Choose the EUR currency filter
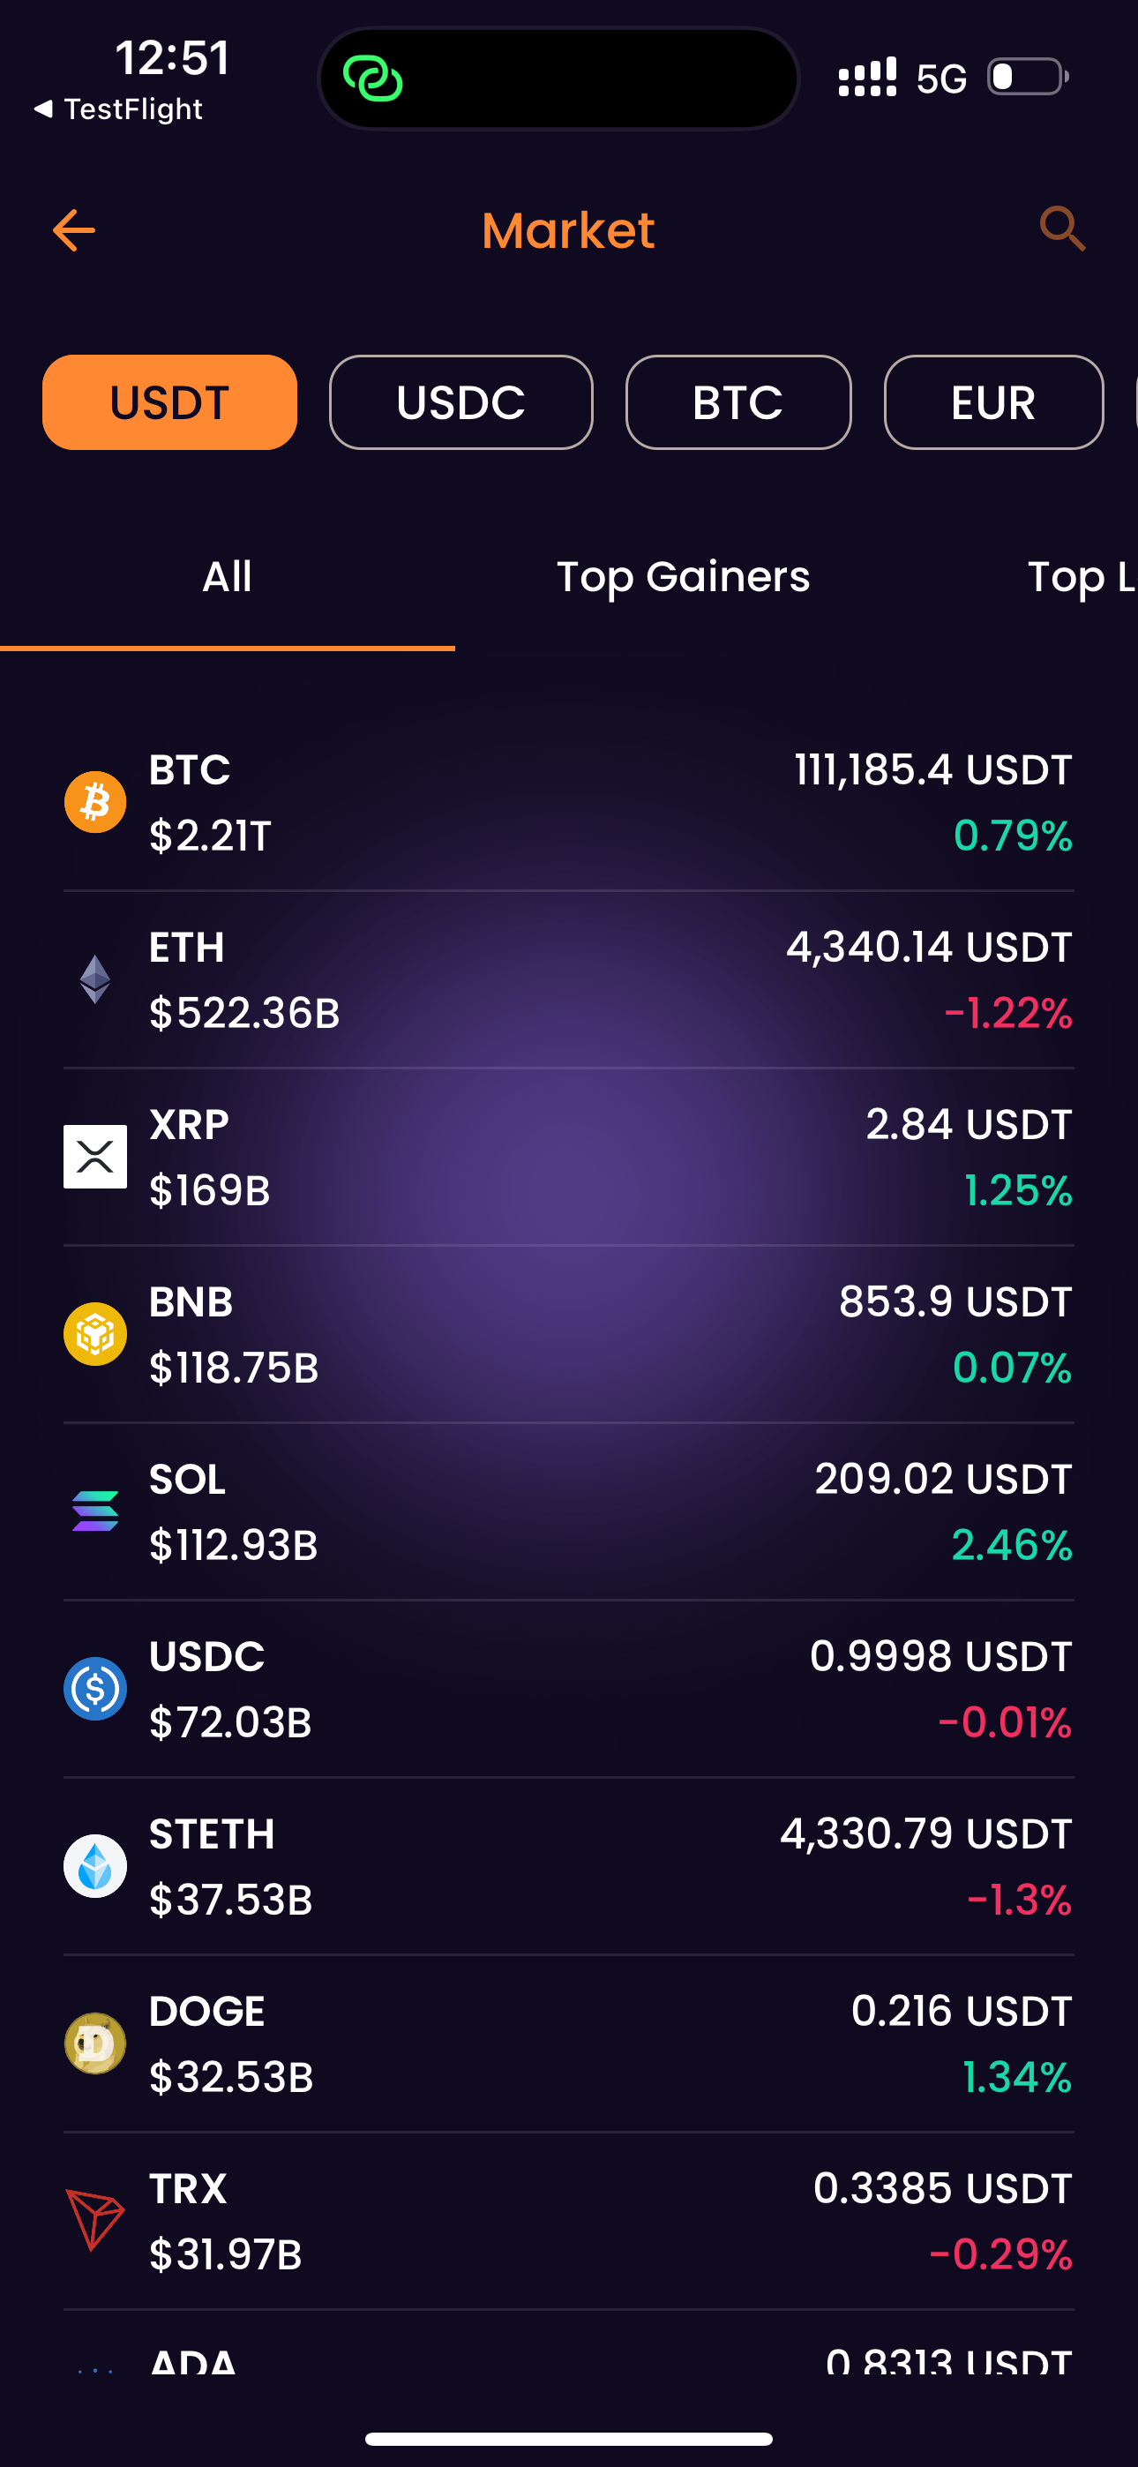This screenshot has height=2467, width=1138. pos(993,402)
